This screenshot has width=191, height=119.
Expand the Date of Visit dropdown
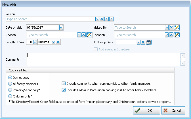coord(61,27)
